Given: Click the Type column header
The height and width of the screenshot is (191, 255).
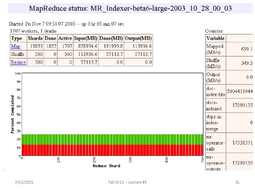Looking at the screenshot, I should [16, 39].
